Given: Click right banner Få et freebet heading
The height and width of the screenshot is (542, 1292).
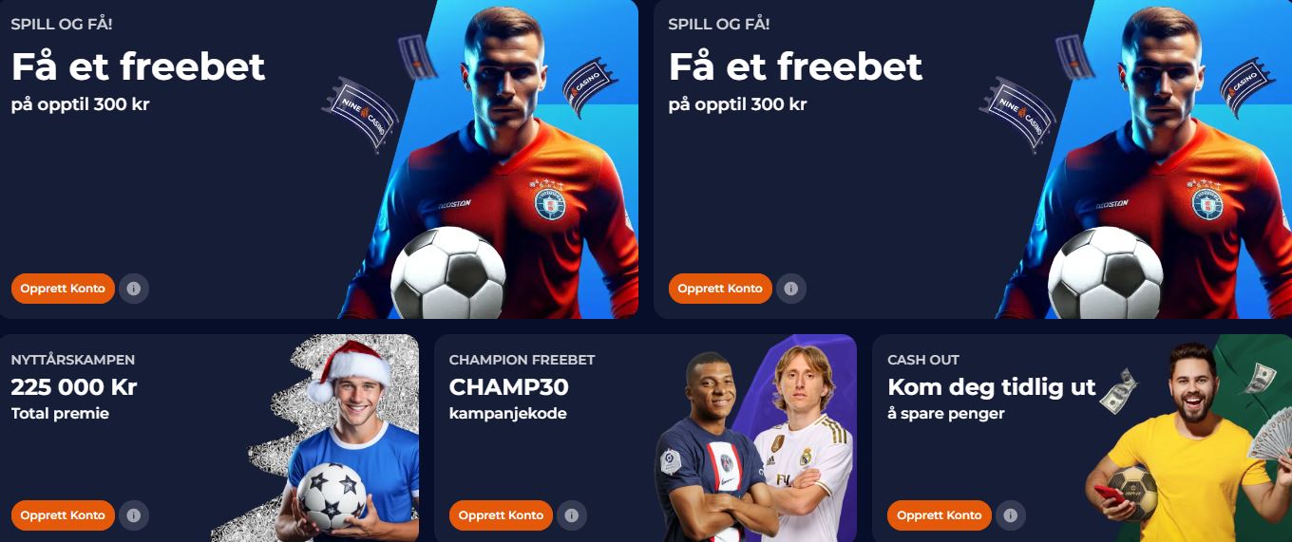Looking at the screenshot, I should click(x=796, y=67).
